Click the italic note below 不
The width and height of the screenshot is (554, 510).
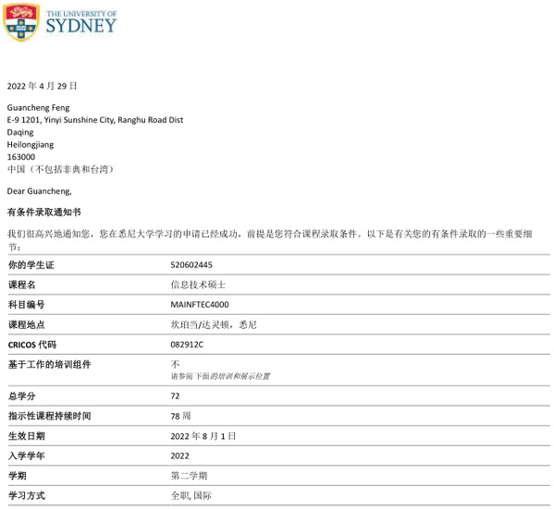click(220, 376)
